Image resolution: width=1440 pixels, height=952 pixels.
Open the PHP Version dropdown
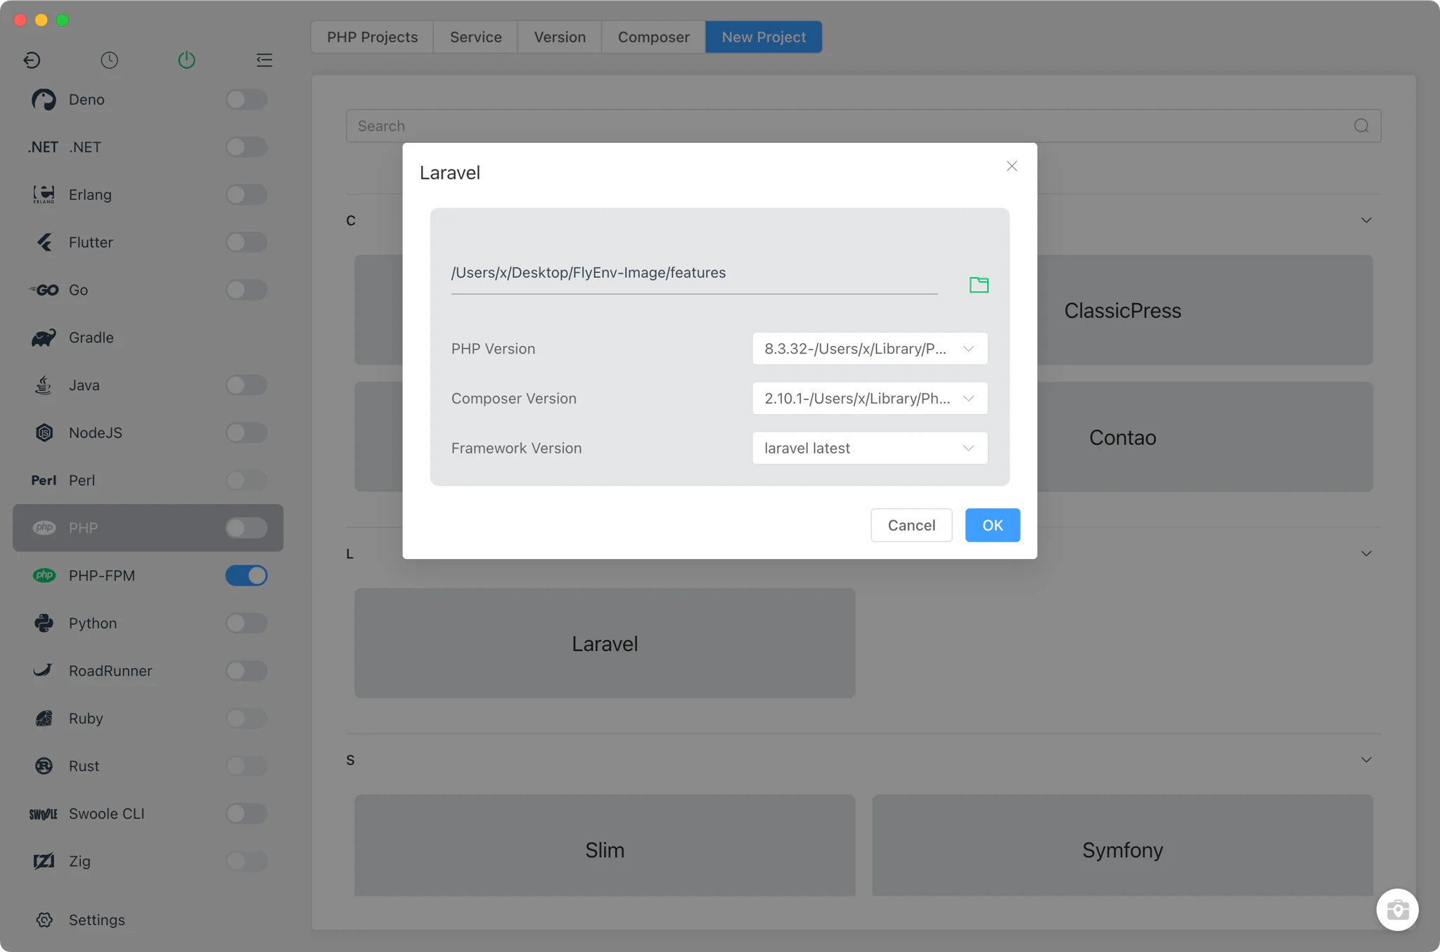pyautogui.click(x=870, y=349)
